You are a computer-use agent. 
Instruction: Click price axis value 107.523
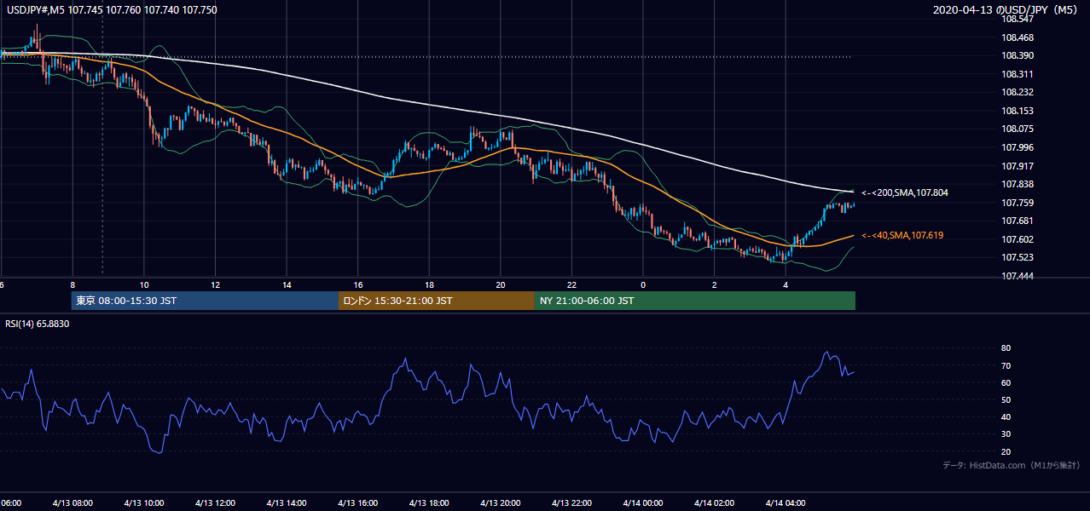[1017, 258]
